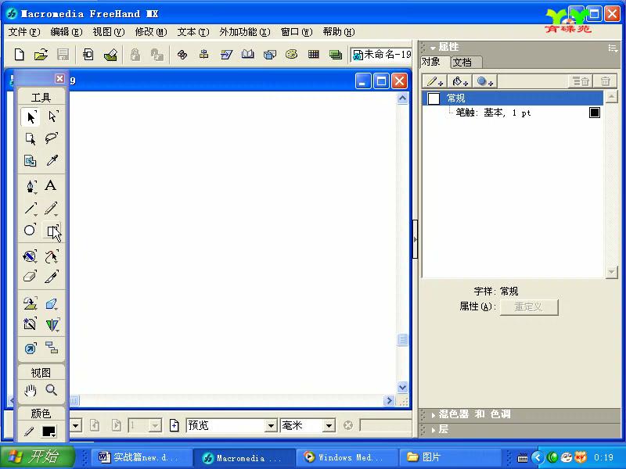
Task: Choose the Lasso tool
Action: 52,138
